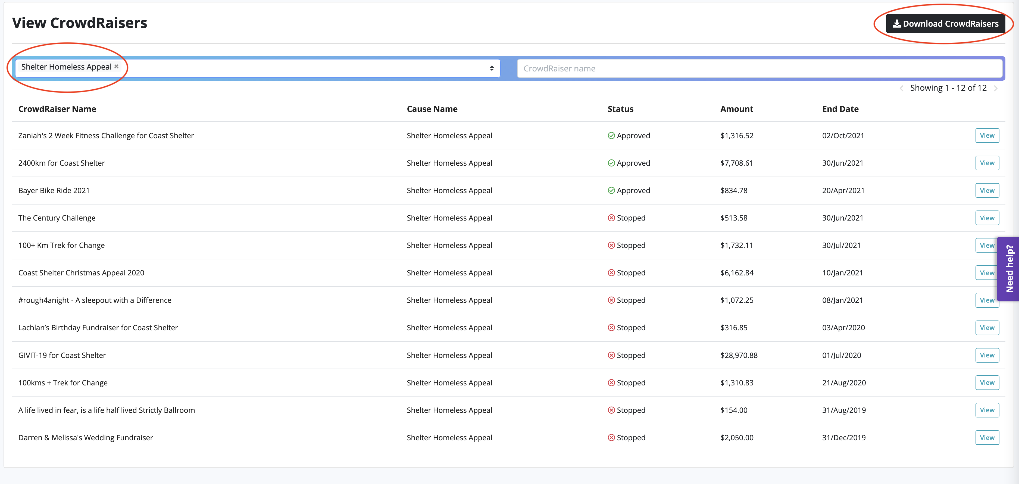Click the approved check icon for 2400km row

tap(611, 163)
